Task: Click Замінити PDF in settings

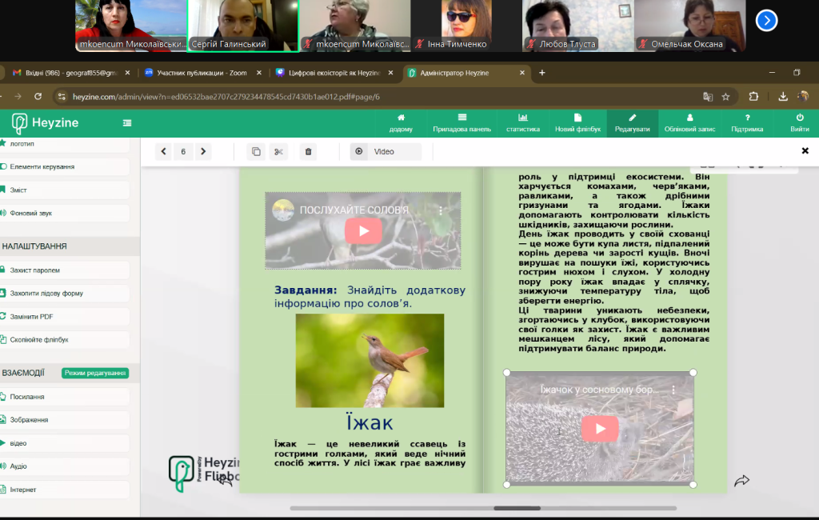Action: (x=31, y=316)
